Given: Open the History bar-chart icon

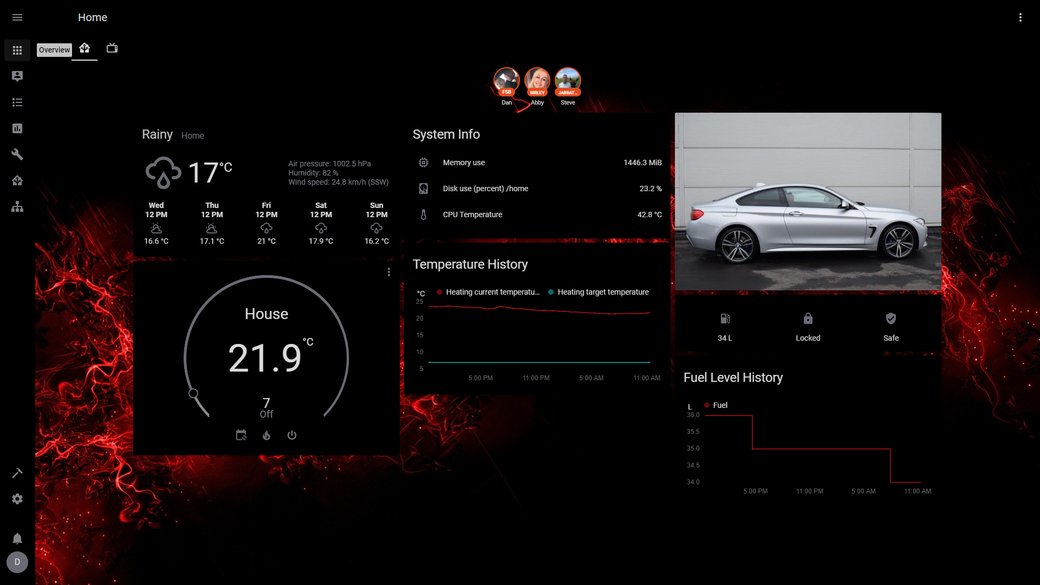Looking at the screenshot, I should pos(17,128).
